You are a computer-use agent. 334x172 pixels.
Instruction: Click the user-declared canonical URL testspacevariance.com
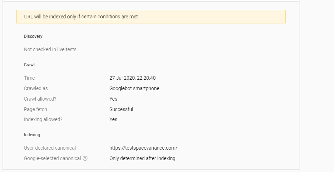coord(143,148)
